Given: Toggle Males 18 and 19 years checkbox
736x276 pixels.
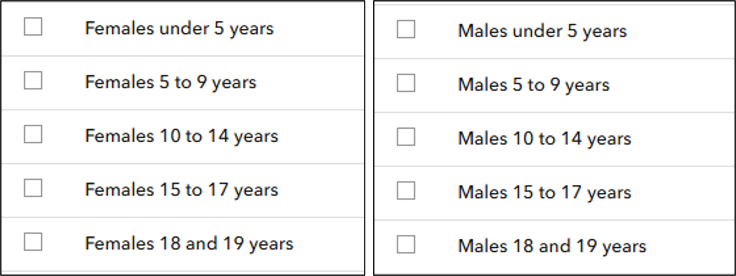Looking at the screenshot, I should pos(406,244).
